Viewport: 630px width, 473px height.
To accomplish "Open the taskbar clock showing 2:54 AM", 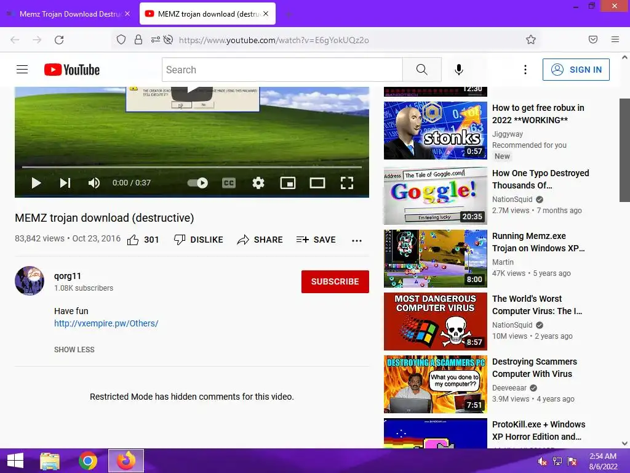I will pyautogui.click(x=603, y=461).
